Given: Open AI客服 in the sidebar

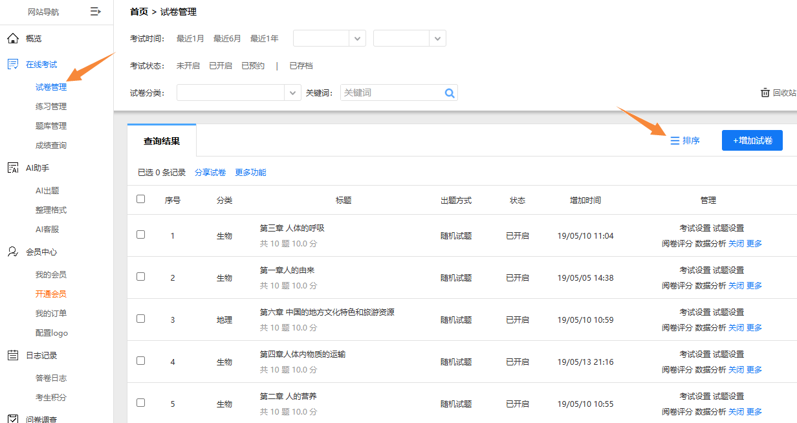Looking at the screenshot, I should (x=47, y=230).
